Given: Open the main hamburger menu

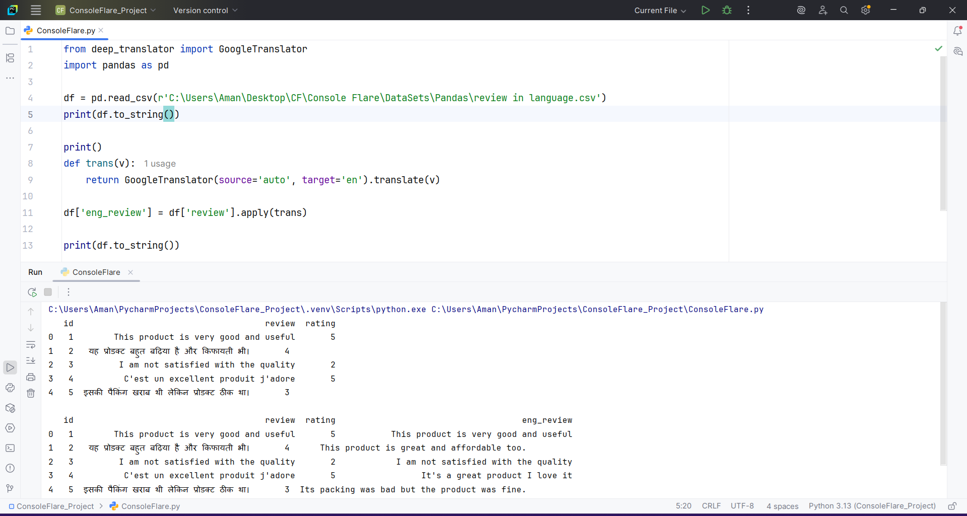Looking at the screenshot, I should click(36, 10).
